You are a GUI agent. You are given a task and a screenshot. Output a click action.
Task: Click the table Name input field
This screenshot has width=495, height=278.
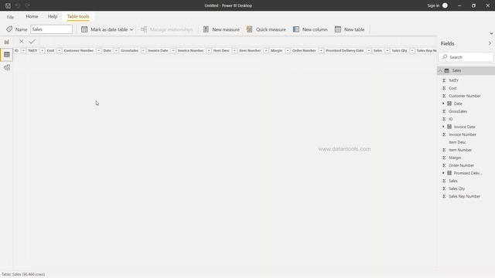click(52, 29)
